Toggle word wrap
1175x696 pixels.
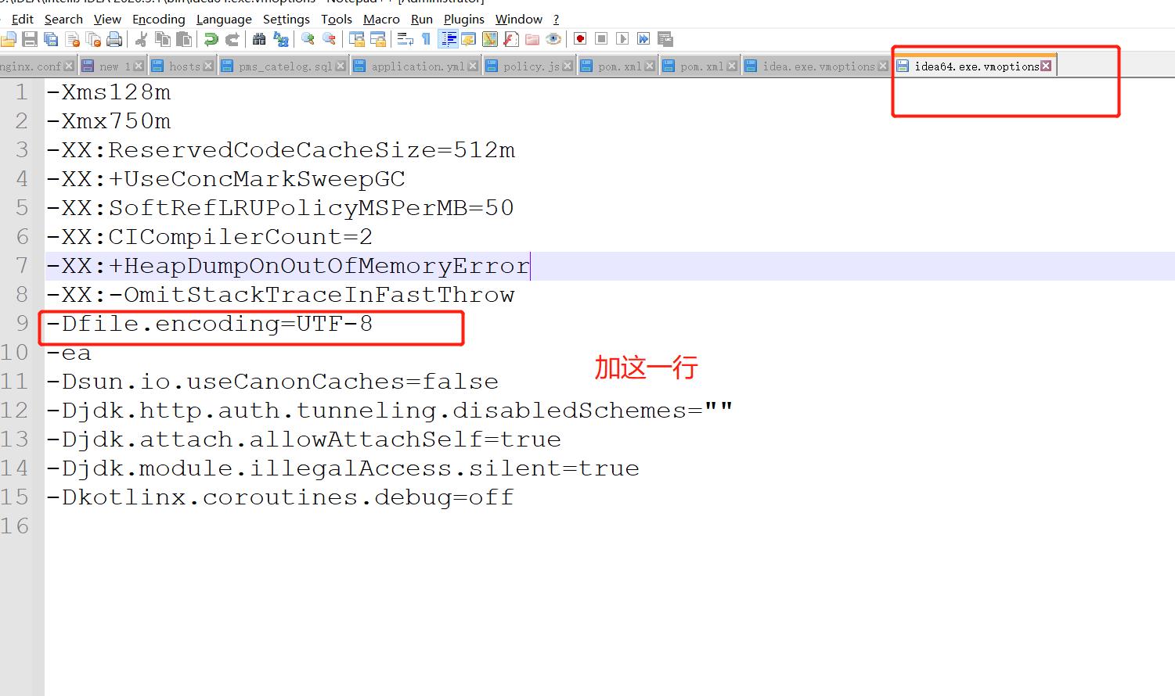(x=405, y=39)
